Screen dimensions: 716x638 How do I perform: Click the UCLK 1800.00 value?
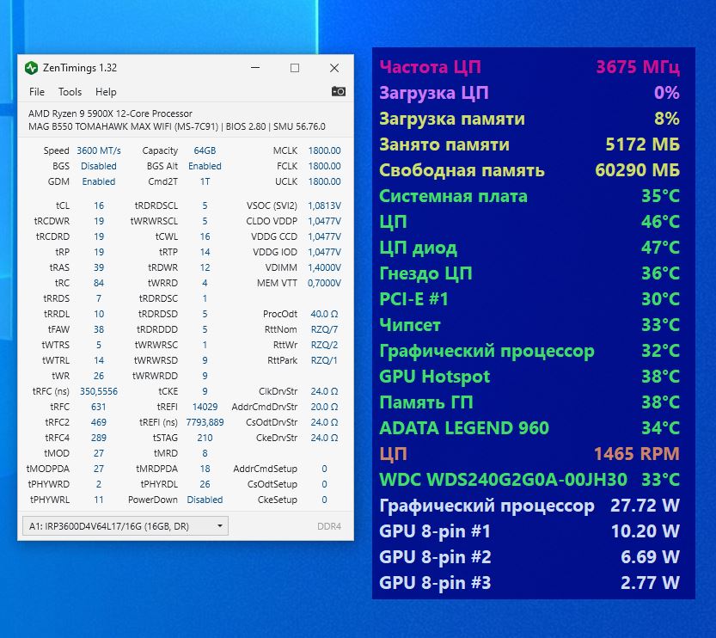click(324, 181)
